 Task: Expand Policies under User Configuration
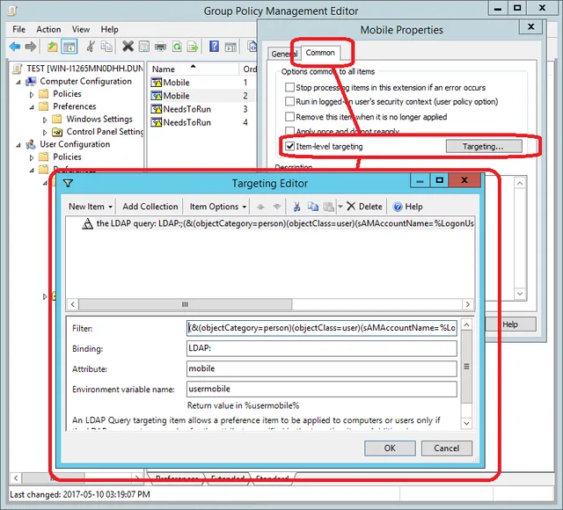point(32,158)
